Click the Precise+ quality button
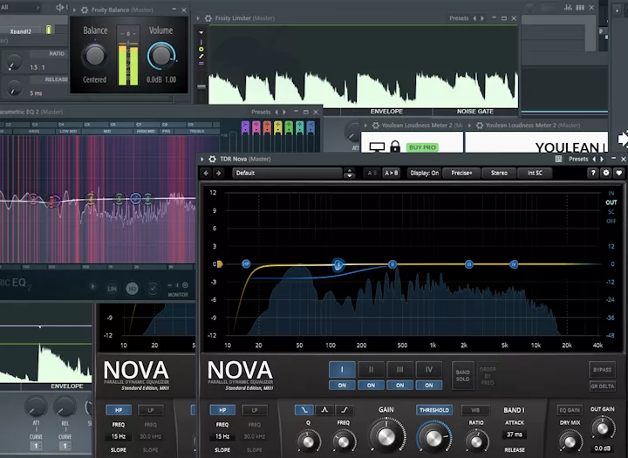Image resolution: width=628 pixels, height=458 pixels. (461, 173)
